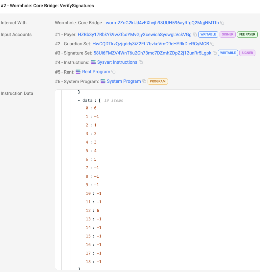The image size is (260, 272).
Task: Select data entry '16 : -1'
Action: 94,245
